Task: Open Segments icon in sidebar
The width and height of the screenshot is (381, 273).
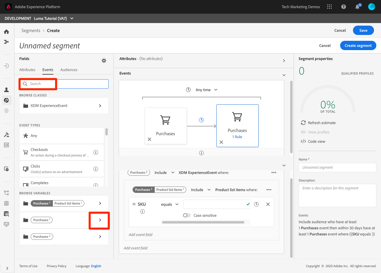Action: [x=6, y=100]
